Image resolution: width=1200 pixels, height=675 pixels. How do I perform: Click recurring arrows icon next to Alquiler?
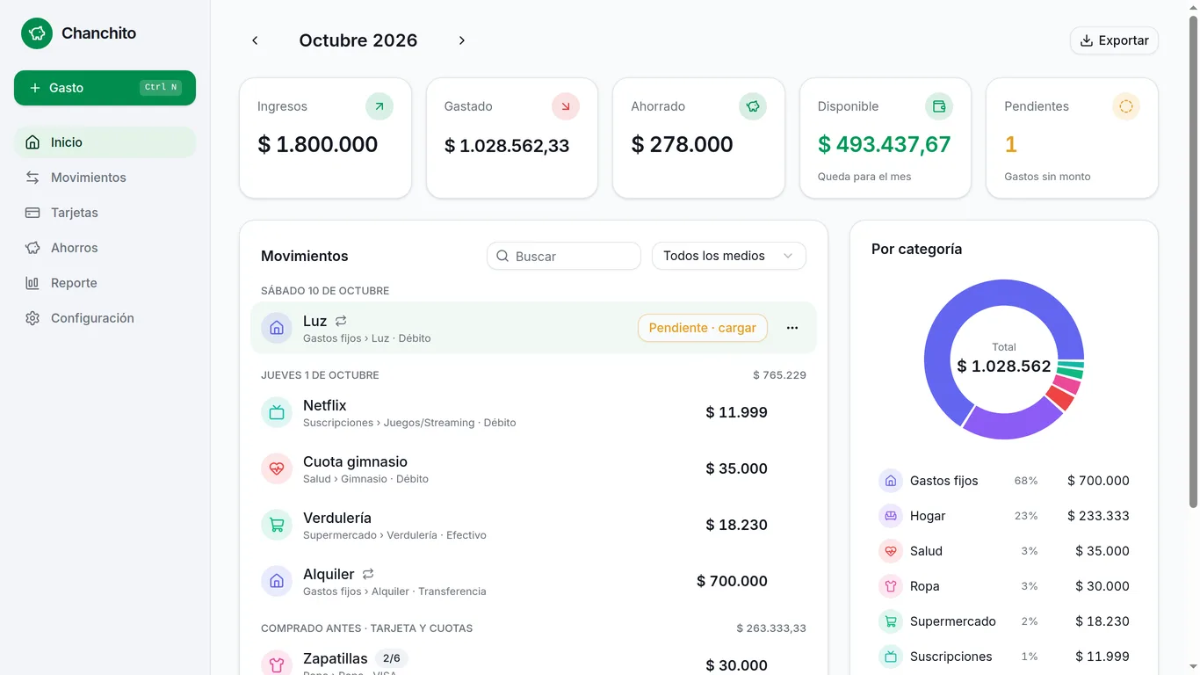pyautogui.click(x=368, y=574)
